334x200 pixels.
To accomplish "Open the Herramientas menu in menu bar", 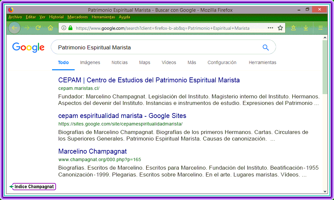I will tap(103, 17).
